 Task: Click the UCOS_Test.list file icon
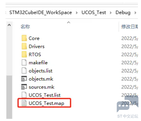pyautogui.click(x=24, y=95)
